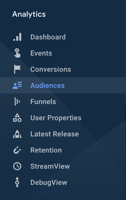Screen dimensions: 126x200
Task: Click the Analytics section heading
Action: coord(29,14)
